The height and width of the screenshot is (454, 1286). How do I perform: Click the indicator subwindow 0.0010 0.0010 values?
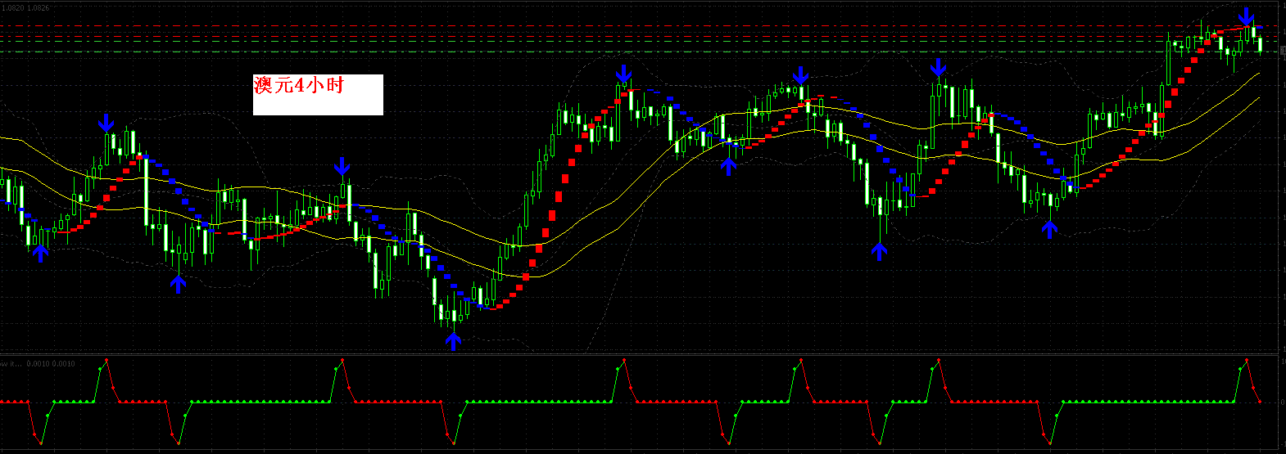click(50, 364)
